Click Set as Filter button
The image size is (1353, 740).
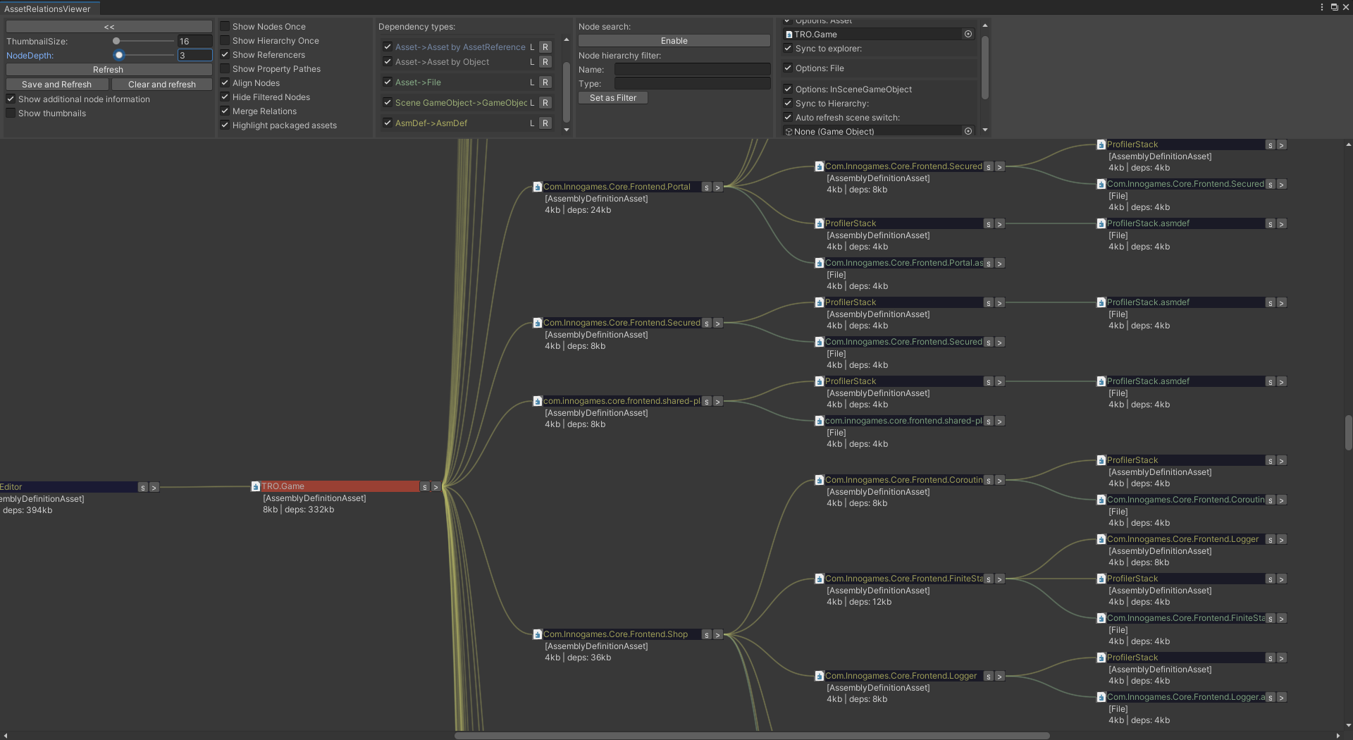(613, 98)
